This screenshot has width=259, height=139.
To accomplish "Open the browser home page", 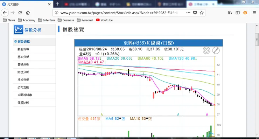I will click(x=28, y=13).
